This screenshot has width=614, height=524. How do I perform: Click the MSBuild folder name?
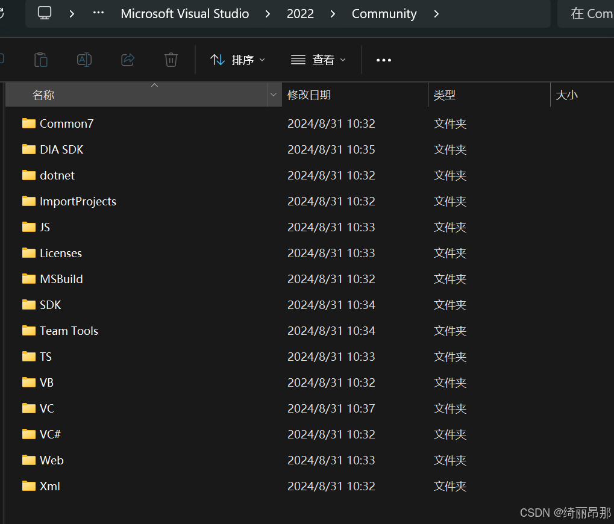pos(61,279)
